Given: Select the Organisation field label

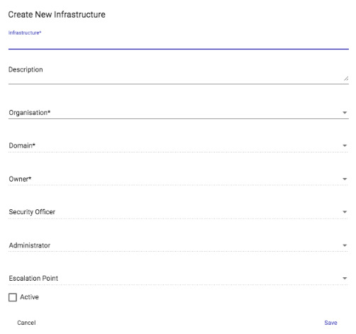Looking at the screenshot, I should (30, 113).
